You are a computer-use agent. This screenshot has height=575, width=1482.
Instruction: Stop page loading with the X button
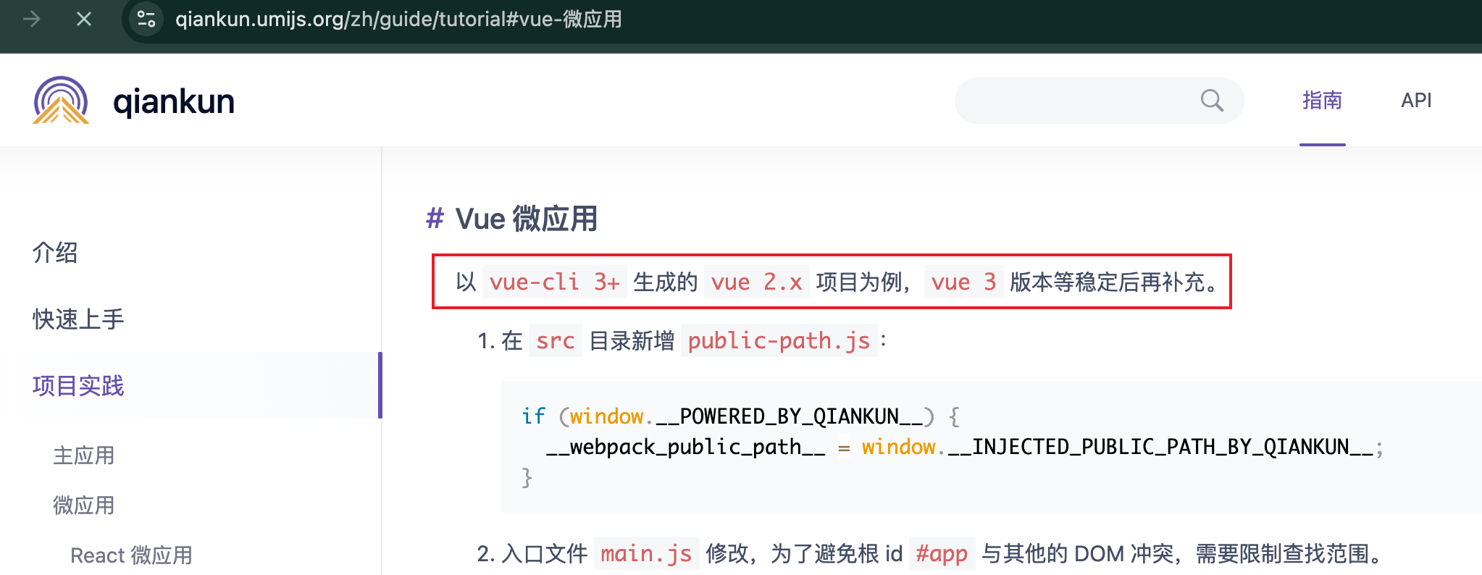click(x=84, y=19)
